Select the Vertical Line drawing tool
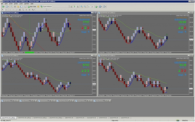This screenshot has height=122, width=195. pos(10,10)
